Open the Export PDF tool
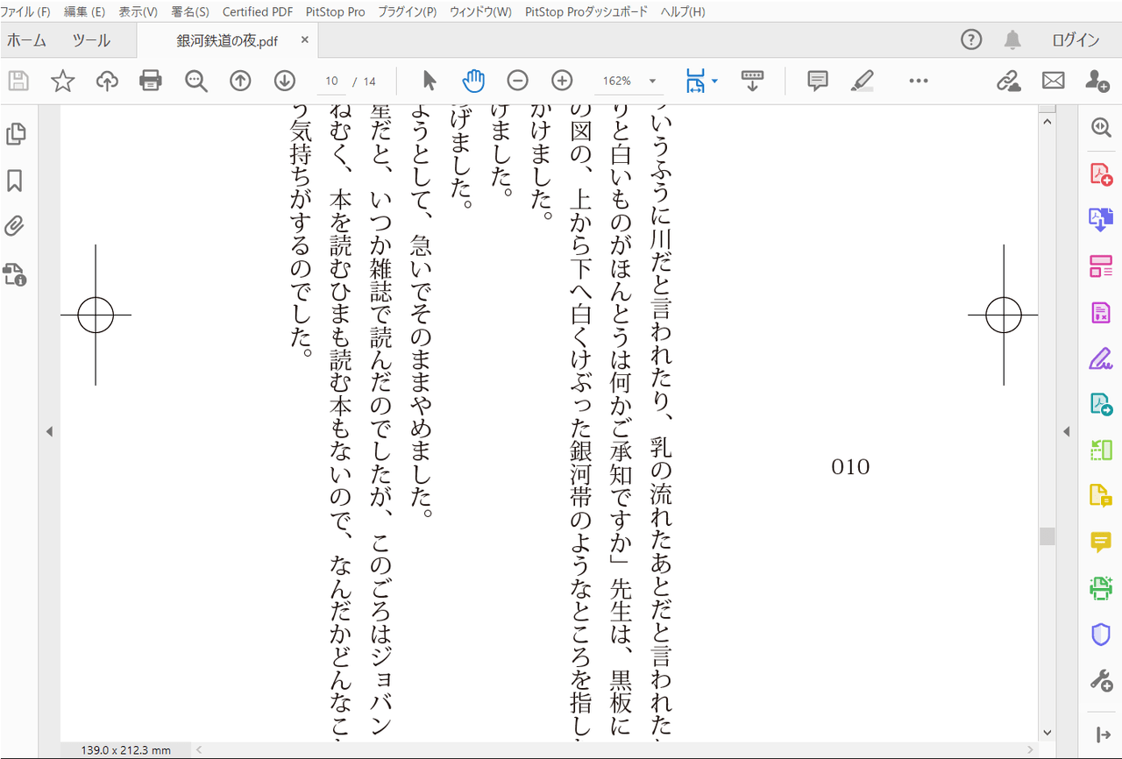The height and width of the screenshot is (759, 1122). pos(1100,219)
